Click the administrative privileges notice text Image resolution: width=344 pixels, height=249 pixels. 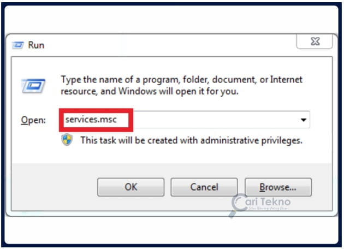point(191,140)
